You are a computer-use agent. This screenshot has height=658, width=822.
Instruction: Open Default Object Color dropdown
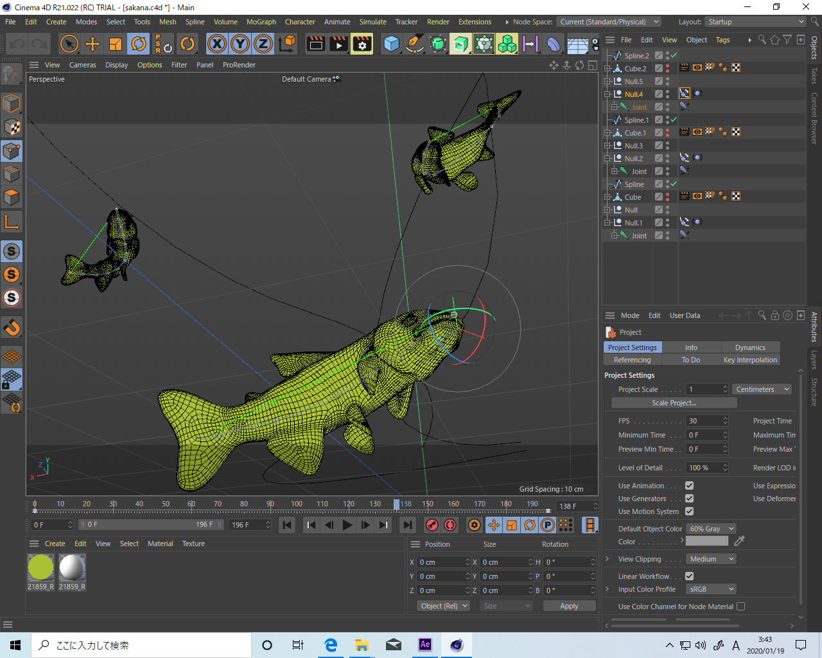tap(711, 529)
